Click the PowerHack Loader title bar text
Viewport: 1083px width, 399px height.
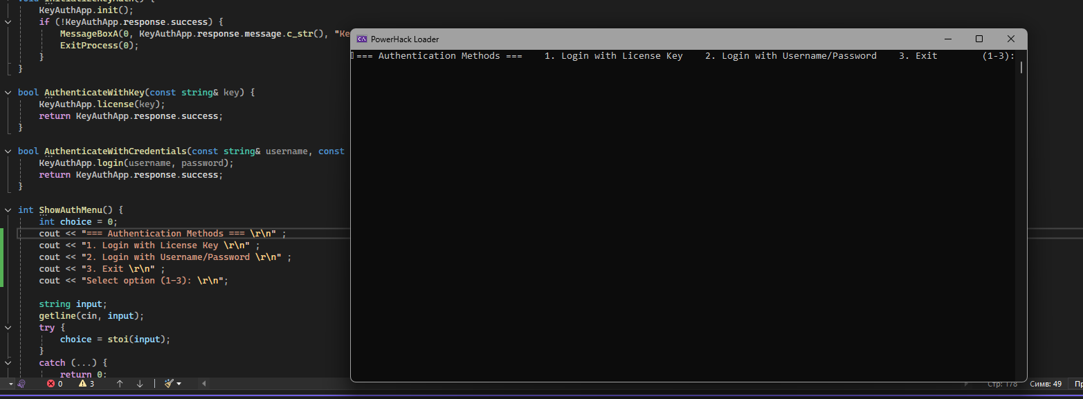(x=405, y=39)
